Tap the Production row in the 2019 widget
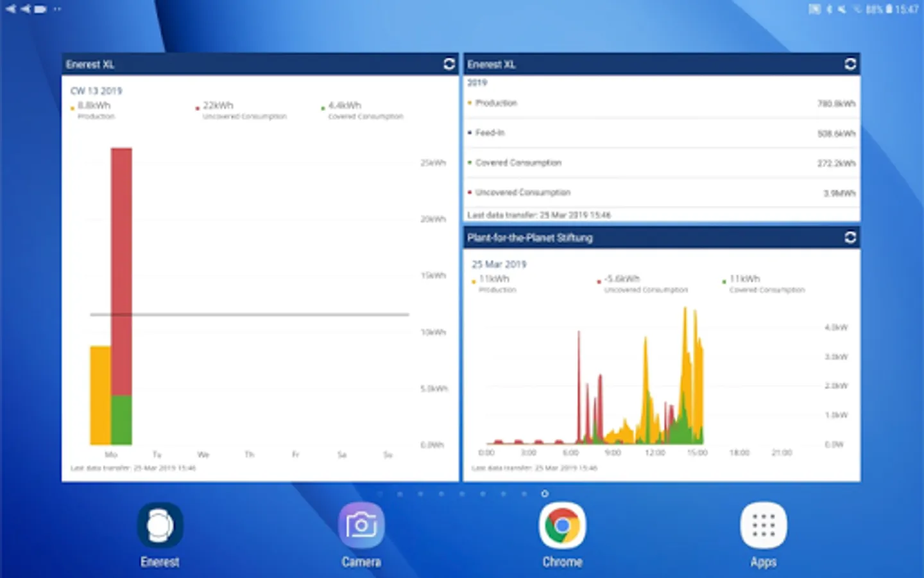 [x=662, y=103]
